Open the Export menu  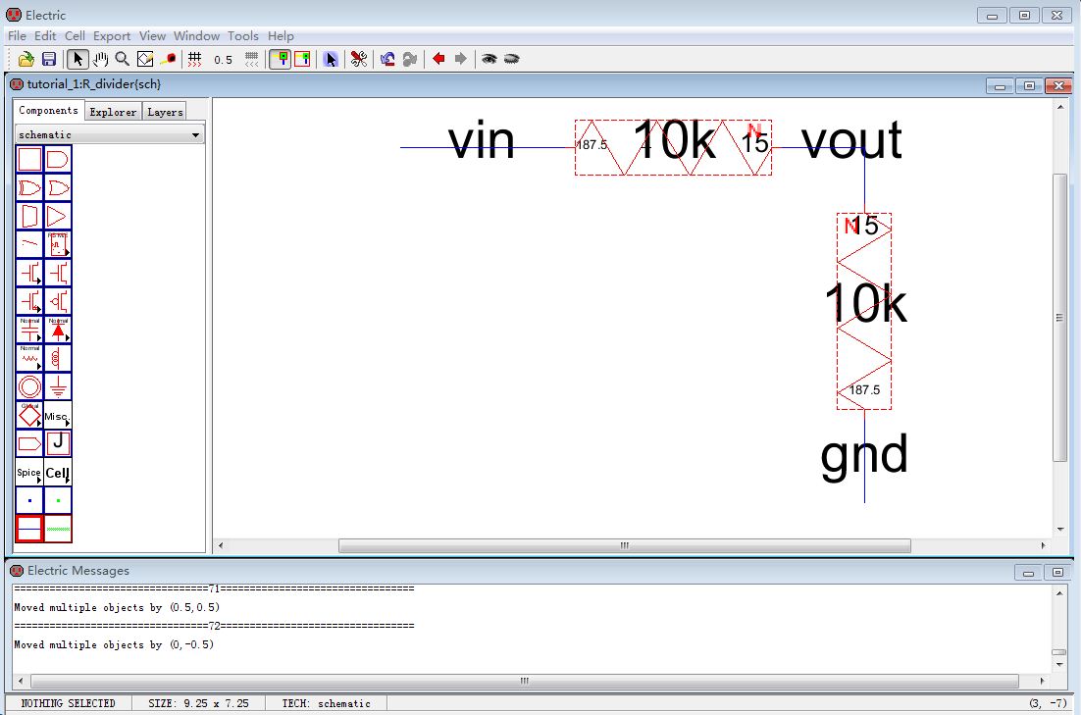click(x=112, y=36)
